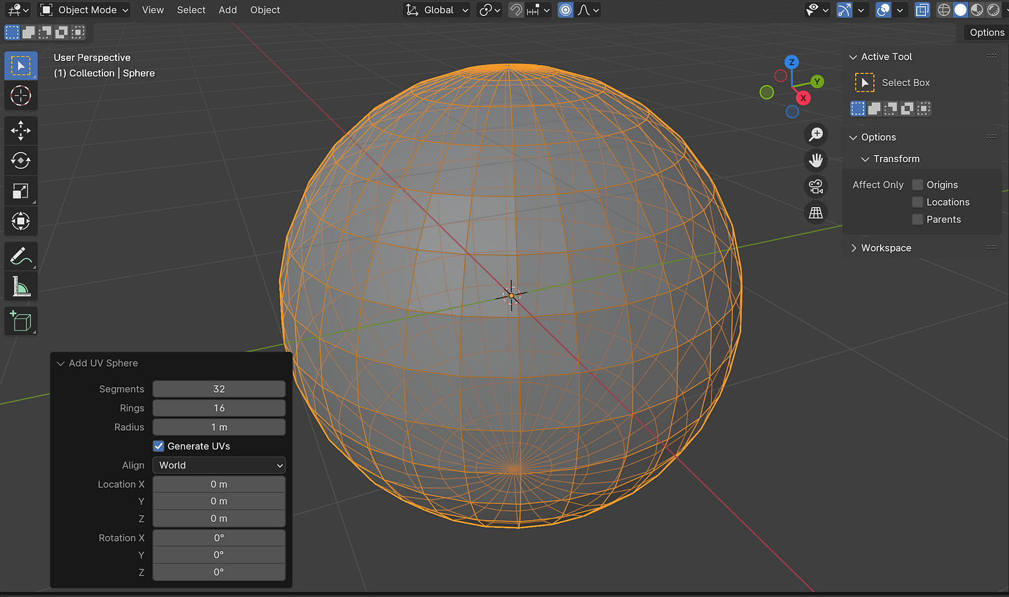Open snapping options dropdown

[538, 10]
